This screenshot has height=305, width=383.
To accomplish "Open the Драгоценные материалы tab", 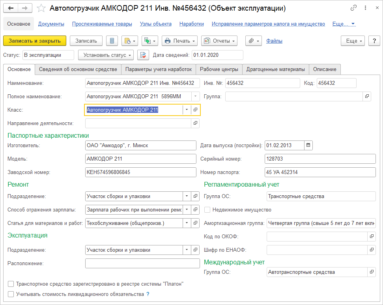I will point(276,69).
